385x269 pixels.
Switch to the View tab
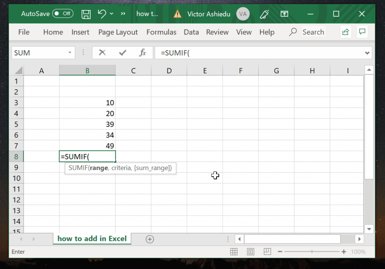(244, 32)
